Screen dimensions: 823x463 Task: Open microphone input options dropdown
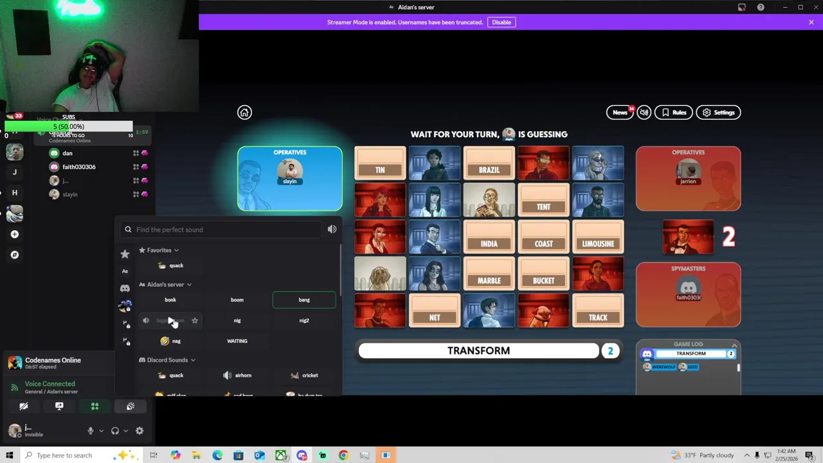101,431
